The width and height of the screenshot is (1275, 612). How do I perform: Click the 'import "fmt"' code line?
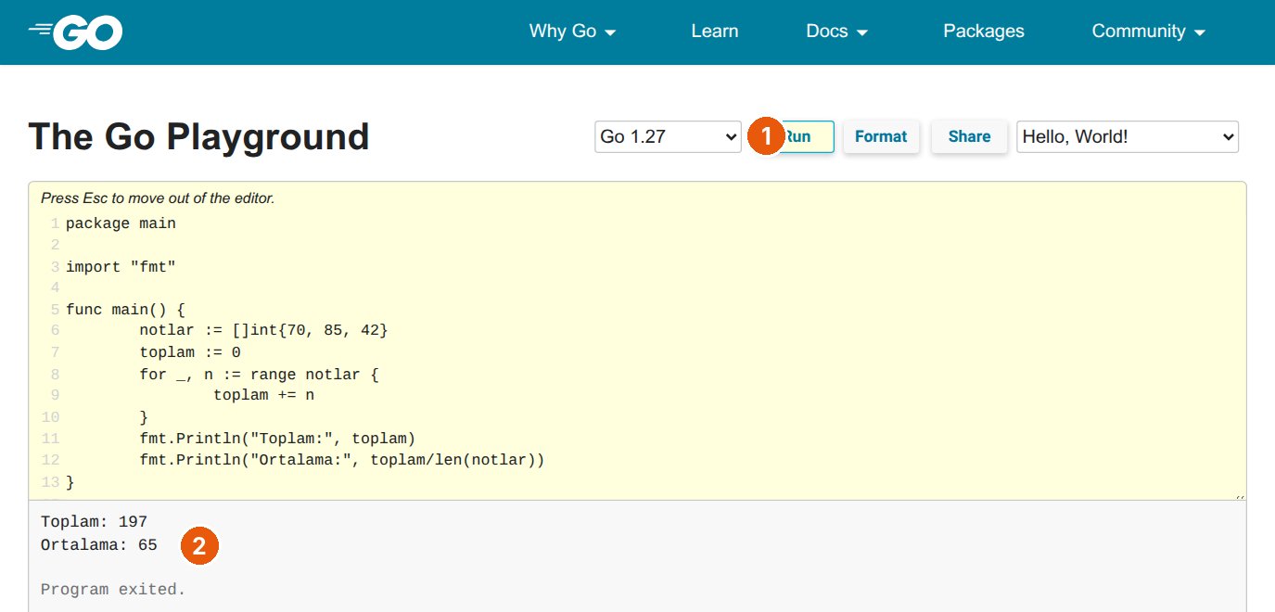[121, 267]
